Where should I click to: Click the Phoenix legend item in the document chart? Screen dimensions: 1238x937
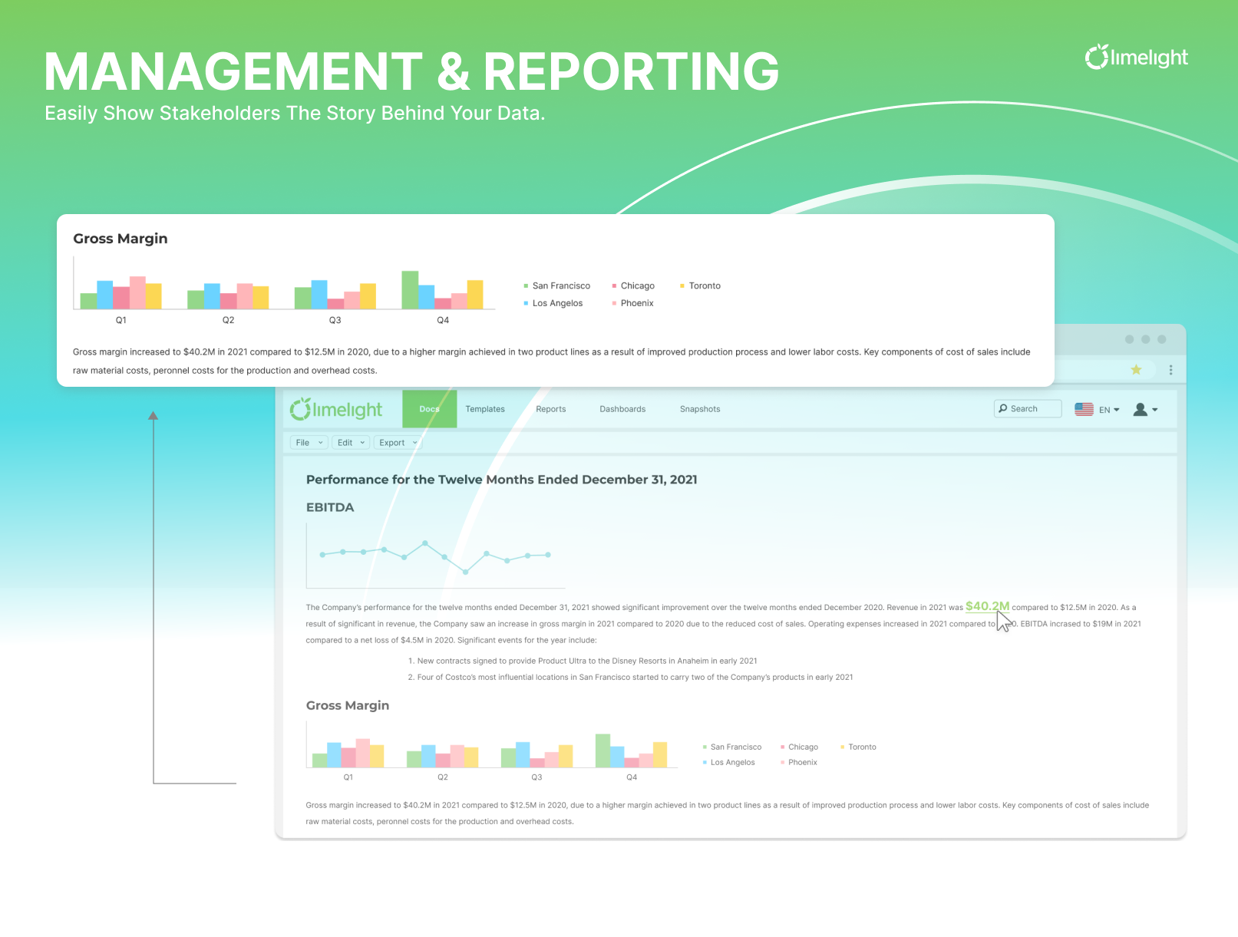(798, 762)
